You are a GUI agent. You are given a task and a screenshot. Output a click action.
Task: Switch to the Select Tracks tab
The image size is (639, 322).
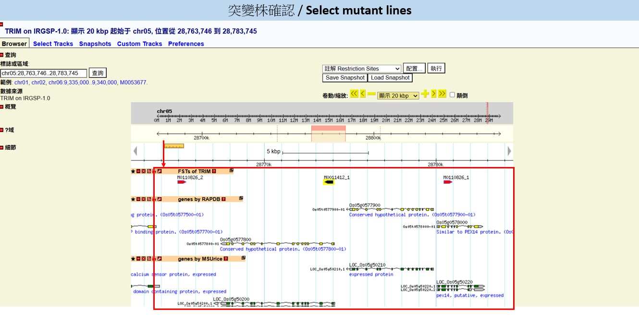pyautogui.click(x=53, y=44)
